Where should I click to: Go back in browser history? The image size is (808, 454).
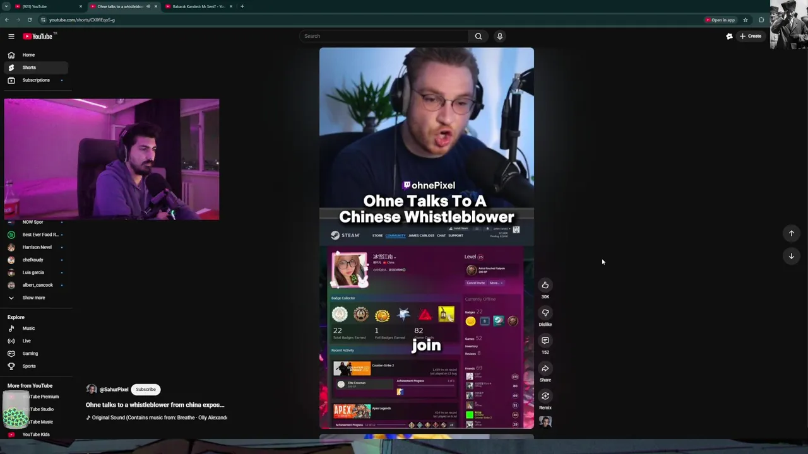[6, 20]
